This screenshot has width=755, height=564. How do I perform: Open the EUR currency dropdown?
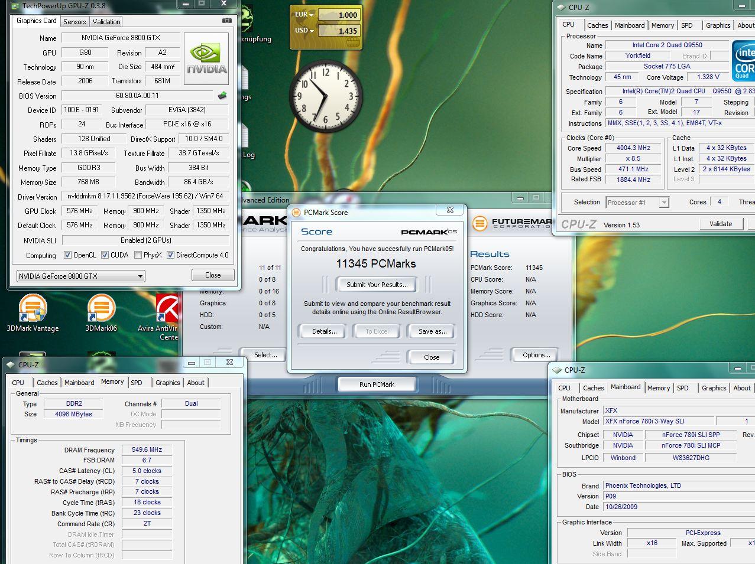pyautogui.click(x=304, y=15)
